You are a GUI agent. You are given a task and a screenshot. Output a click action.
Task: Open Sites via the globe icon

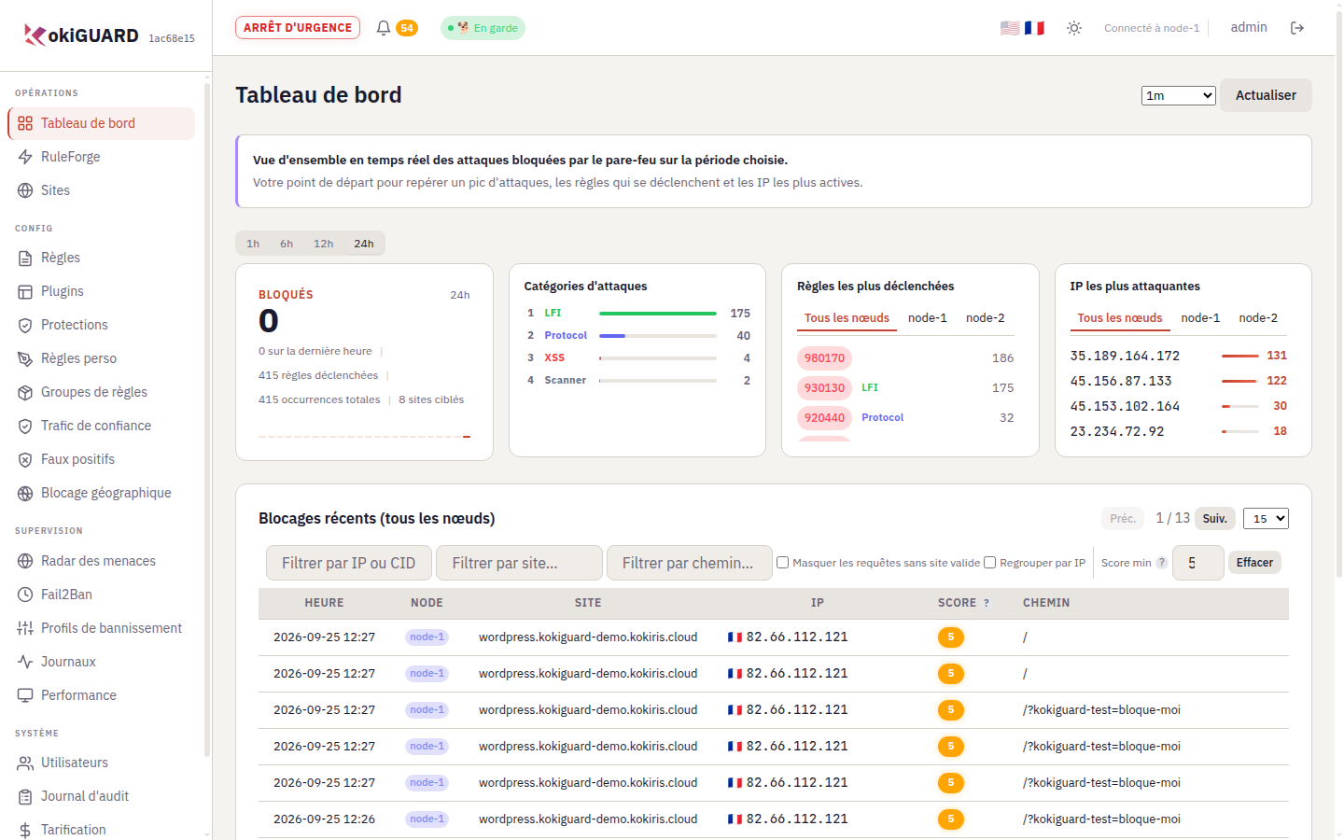tap(25, 190)
